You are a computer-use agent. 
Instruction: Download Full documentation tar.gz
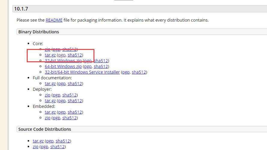click(50, 84)
